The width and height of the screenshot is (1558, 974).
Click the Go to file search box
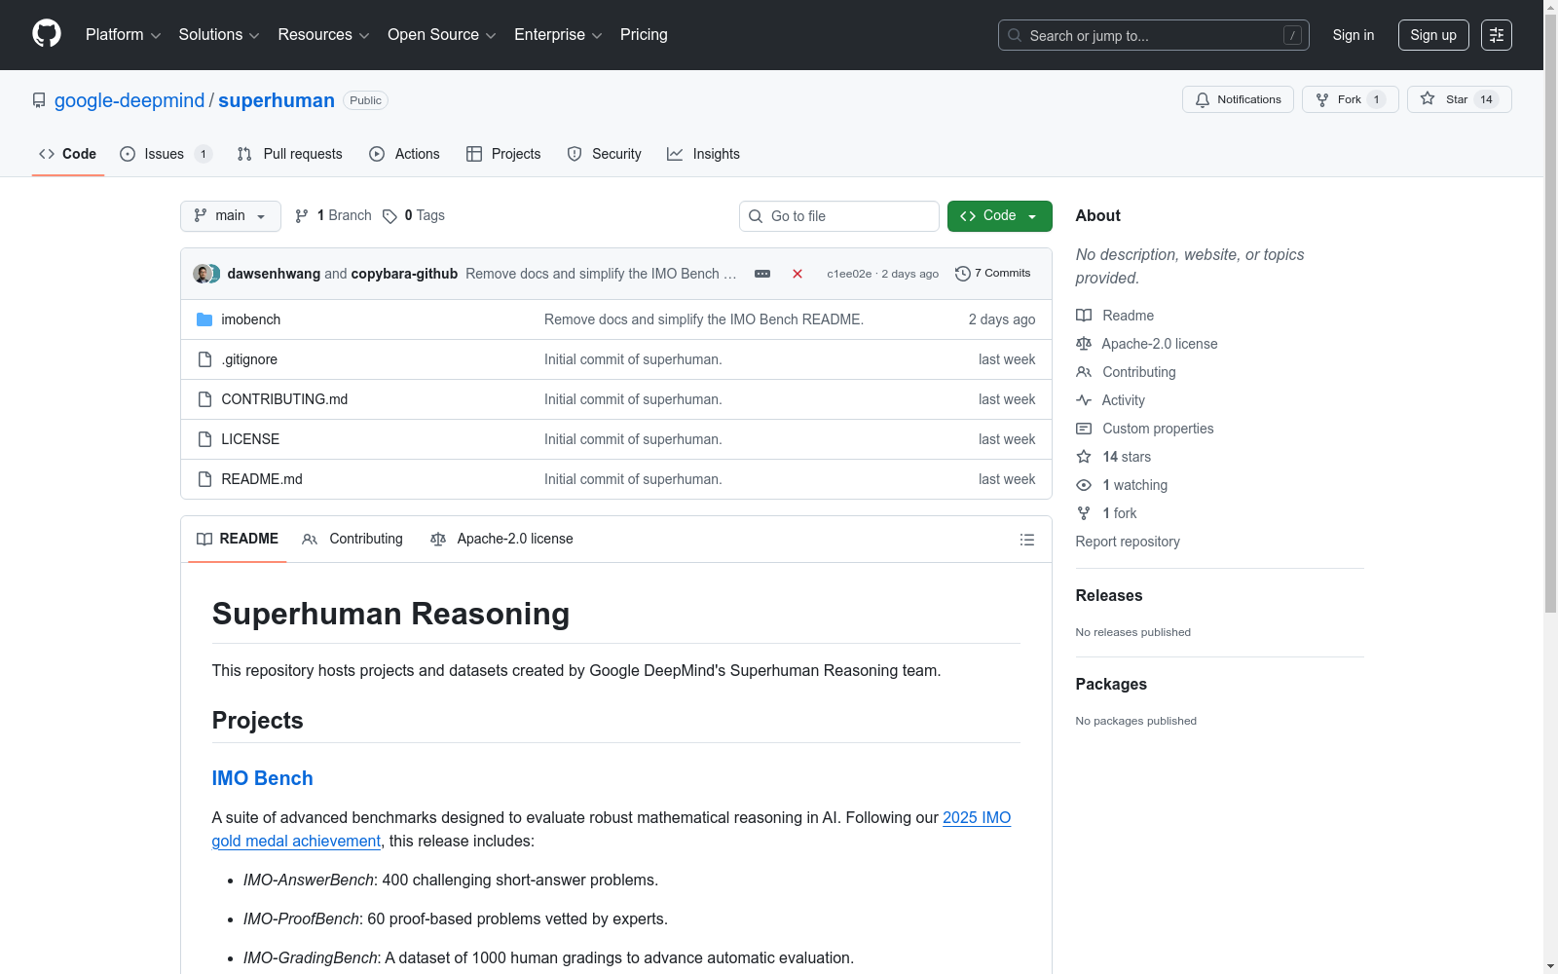[839, 216]
